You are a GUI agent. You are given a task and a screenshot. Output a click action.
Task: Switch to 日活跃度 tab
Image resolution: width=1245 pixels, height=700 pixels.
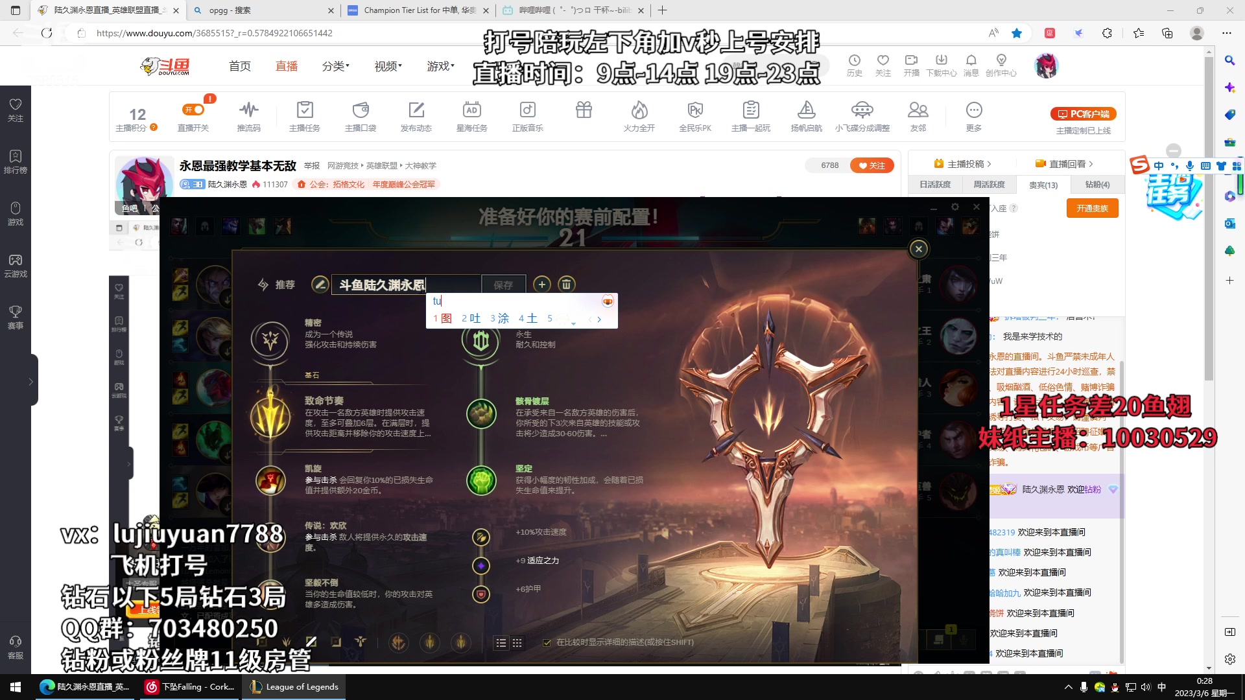[x=935, y=185]
